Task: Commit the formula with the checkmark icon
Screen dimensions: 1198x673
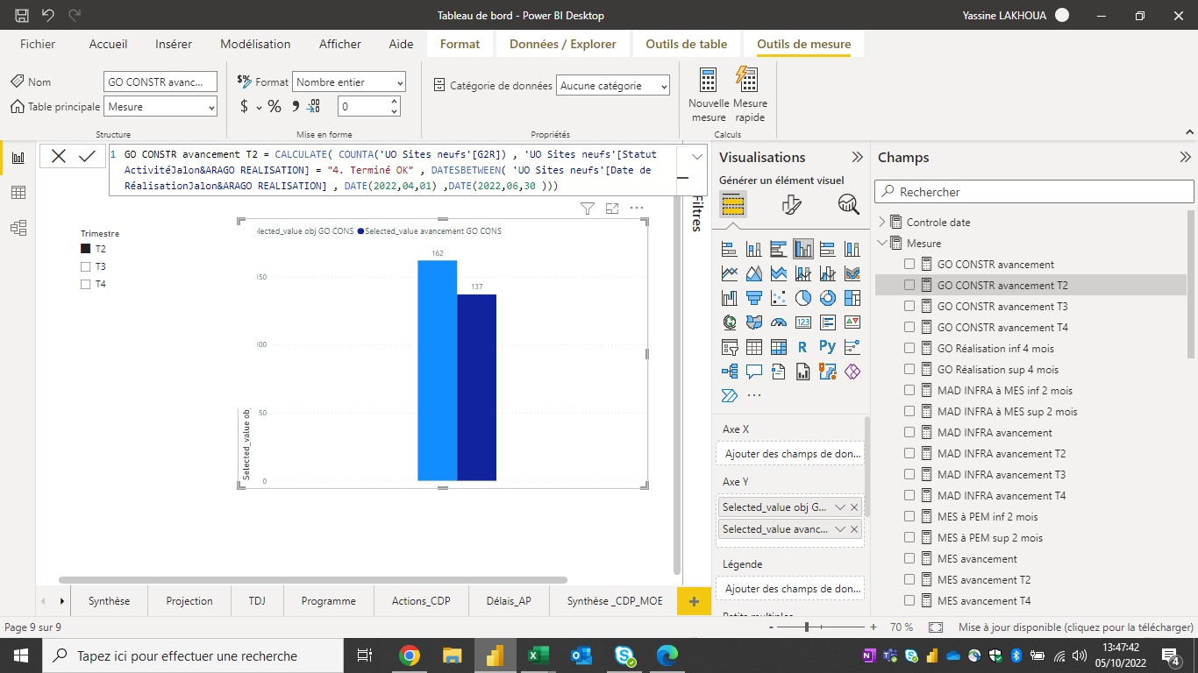Action: (87, 156)
